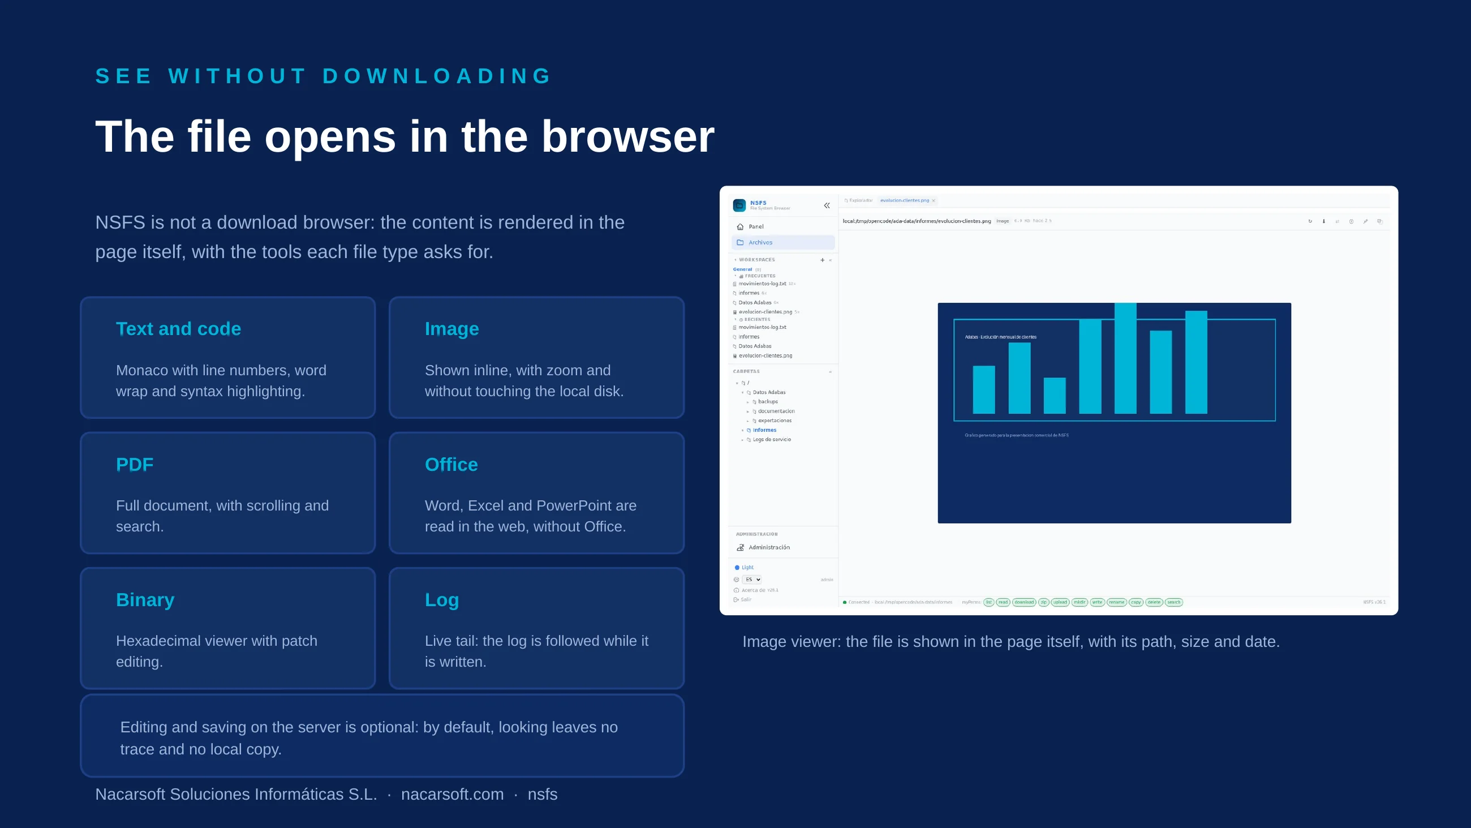1471x828 pixels.
Task: Select the evolucion-clientes.png tab
Action: (905, 200)
